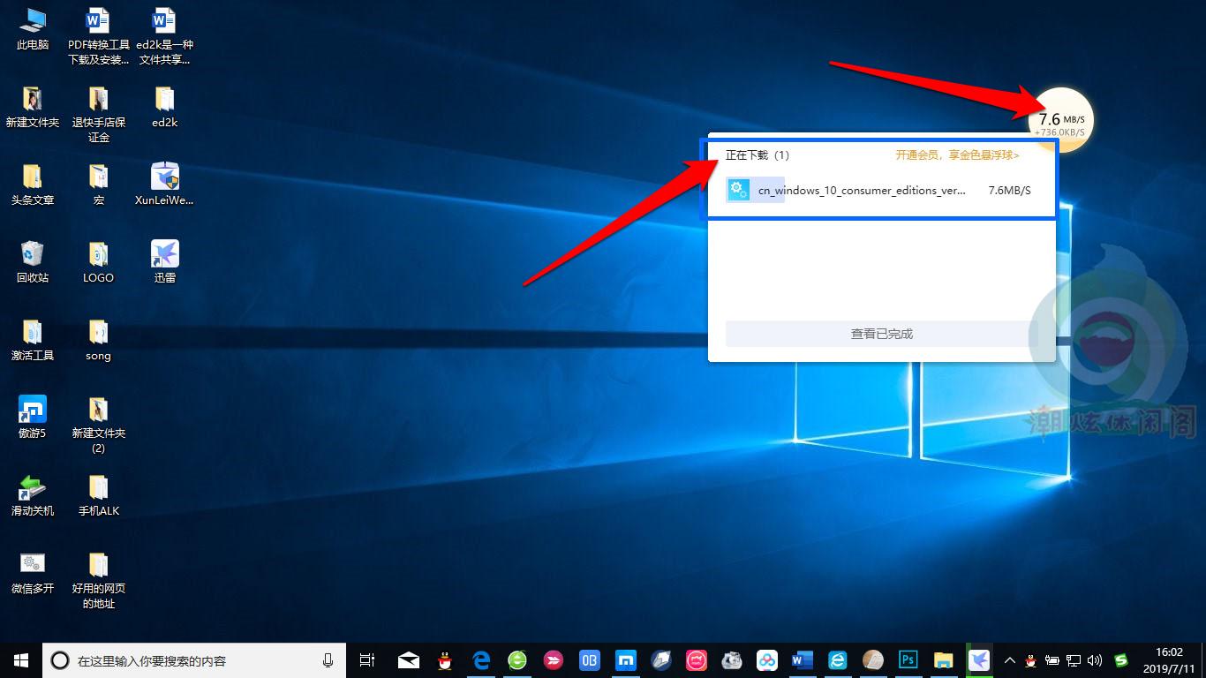Click the download file type gear icon
This screenshot has width=1206, height=678.
coord(738,190)
